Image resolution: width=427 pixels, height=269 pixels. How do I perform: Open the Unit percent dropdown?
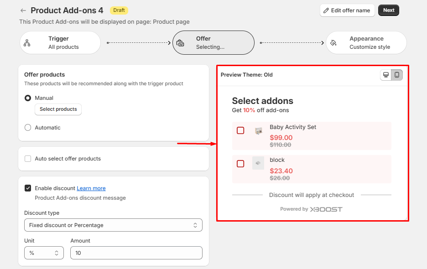(44, 253)
